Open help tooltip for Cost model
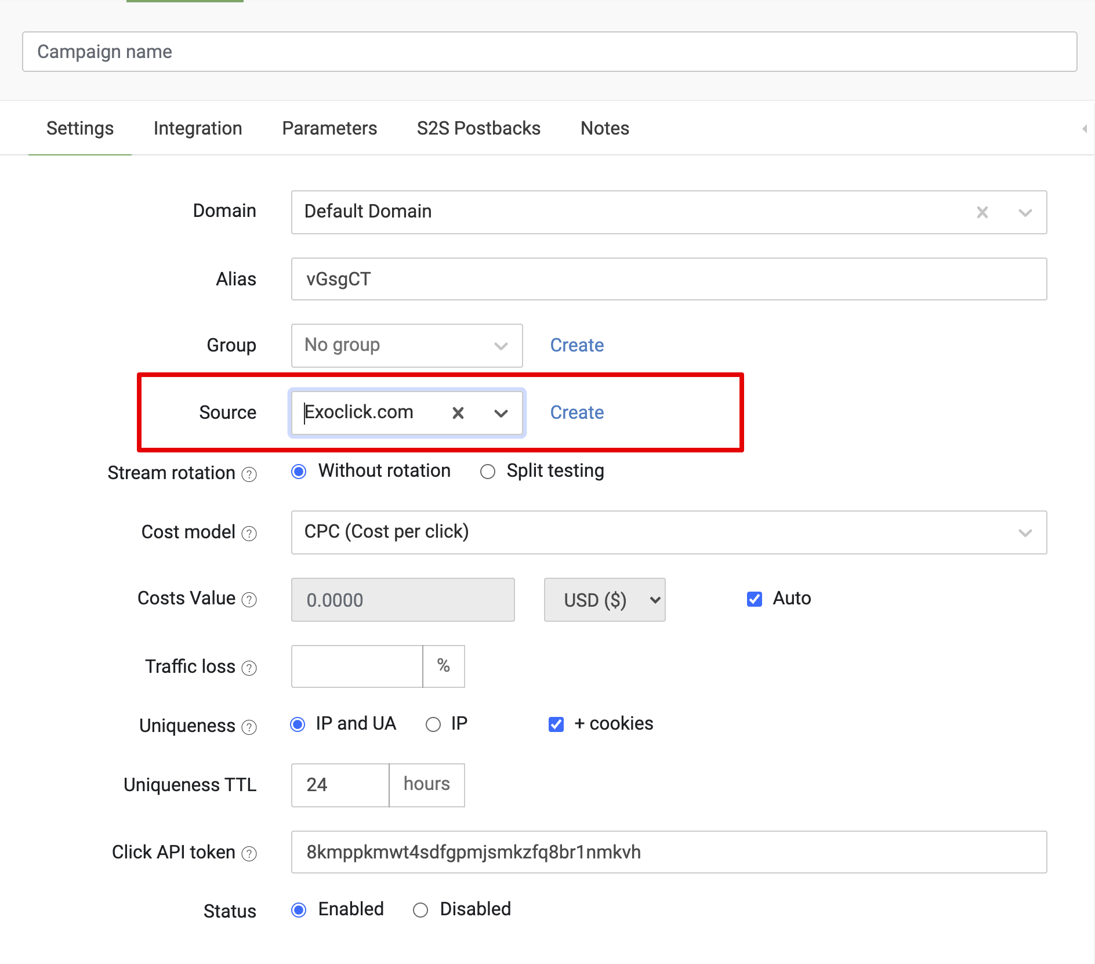 (x=249, y=534)
